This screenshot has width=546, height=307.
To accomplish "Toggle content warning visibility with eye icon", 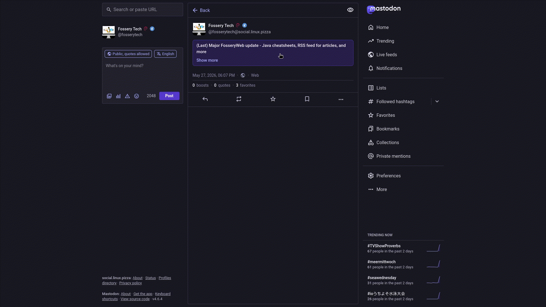I will tap(350, 10).
